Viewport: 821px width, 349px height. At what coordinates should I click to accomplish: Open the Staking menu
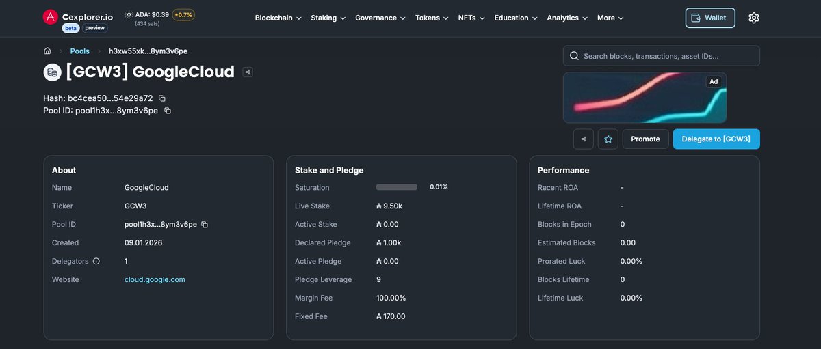[328, 18]
